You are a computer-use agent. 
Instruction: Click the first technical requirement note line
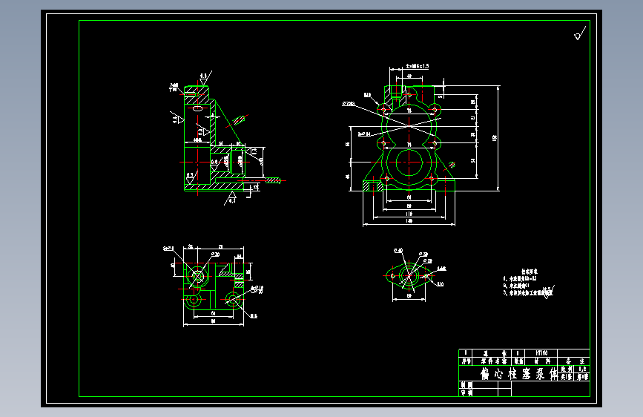(x=520, y=279)
